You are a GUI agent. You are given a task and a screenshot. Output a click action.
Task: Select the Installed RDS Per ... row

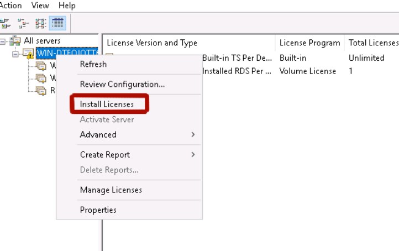[237, 71]
